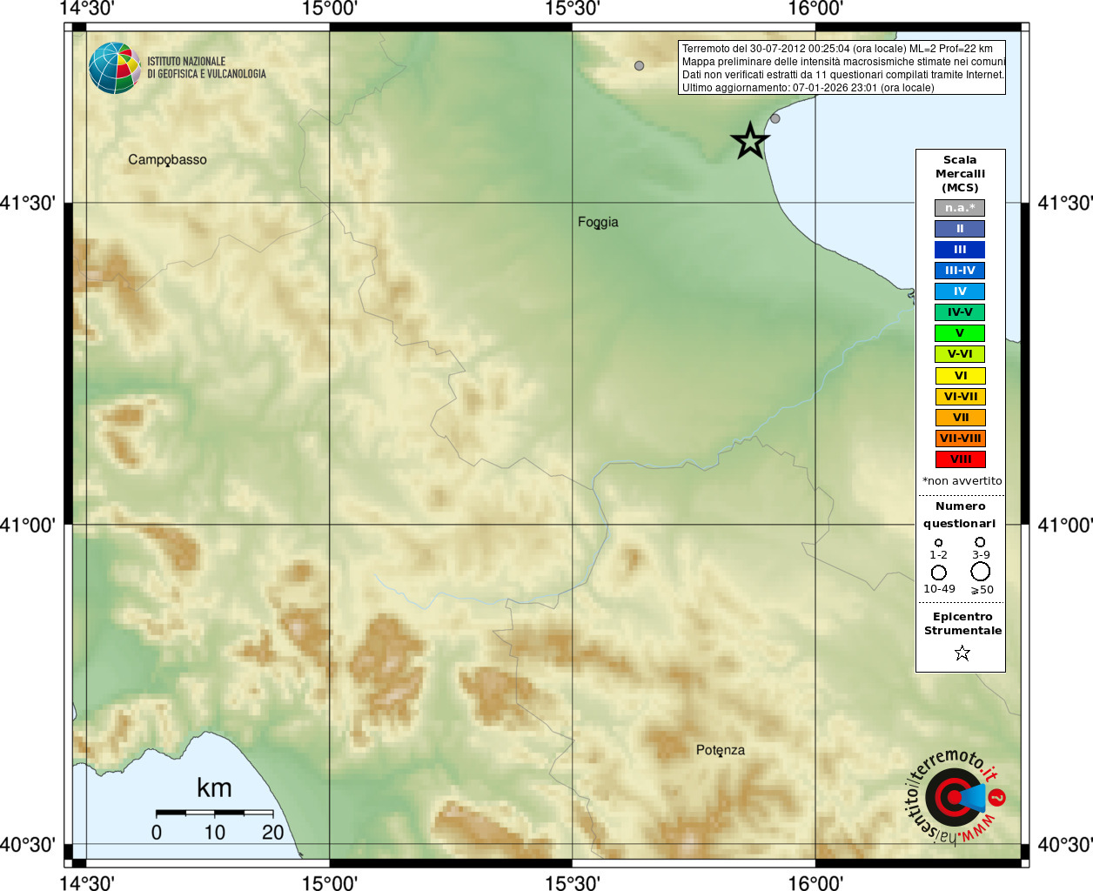Click the Campobasso city label
This screenshot has width=1093, height=891.
tap(167, 160)
